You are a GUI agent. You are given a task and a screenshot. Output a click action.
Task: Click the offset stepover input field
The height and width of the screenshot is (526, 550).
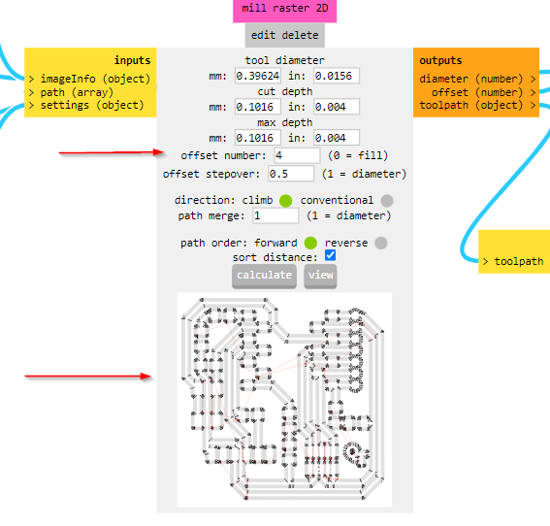click(291, 174)
